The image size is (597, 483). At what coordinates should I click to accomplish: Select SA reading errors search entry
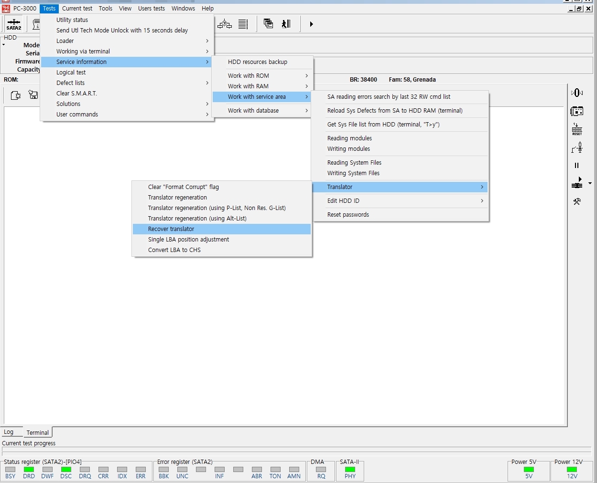(x=400, y=97)
